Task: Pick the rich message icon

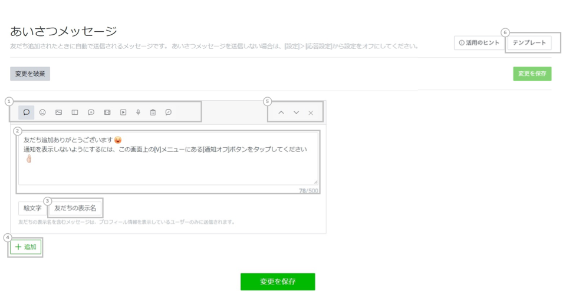Action: pyautogui.click(x=91, y=112)
